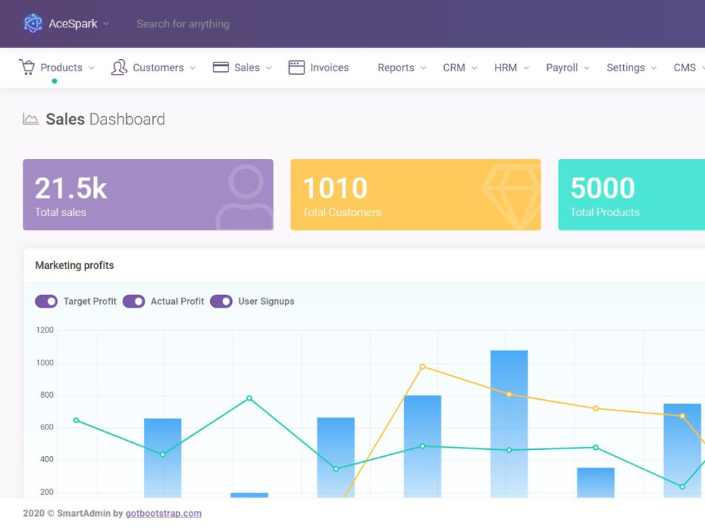This screenshot has width=705, height=528.
Task: Expand the Reports menu chevron
Action: pyautogui.click(x=423, y=68)
